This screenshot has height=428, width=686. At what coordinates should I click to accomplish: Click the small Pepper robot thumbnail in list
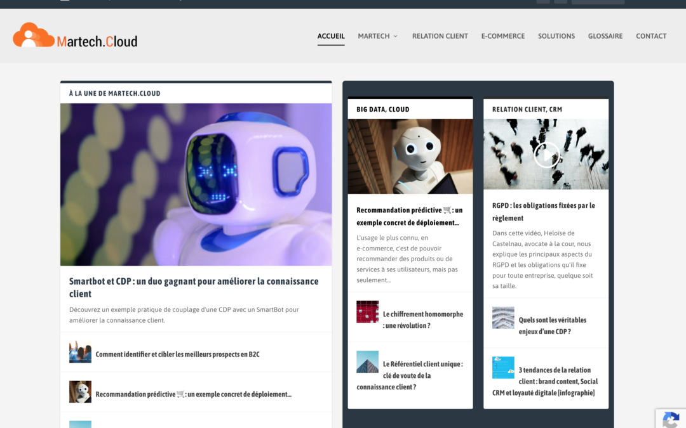tap(80, 392)
